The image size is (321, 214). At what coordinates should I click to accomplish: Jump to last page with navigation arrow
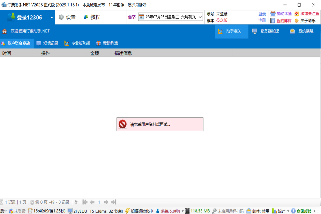click(113, 202)
